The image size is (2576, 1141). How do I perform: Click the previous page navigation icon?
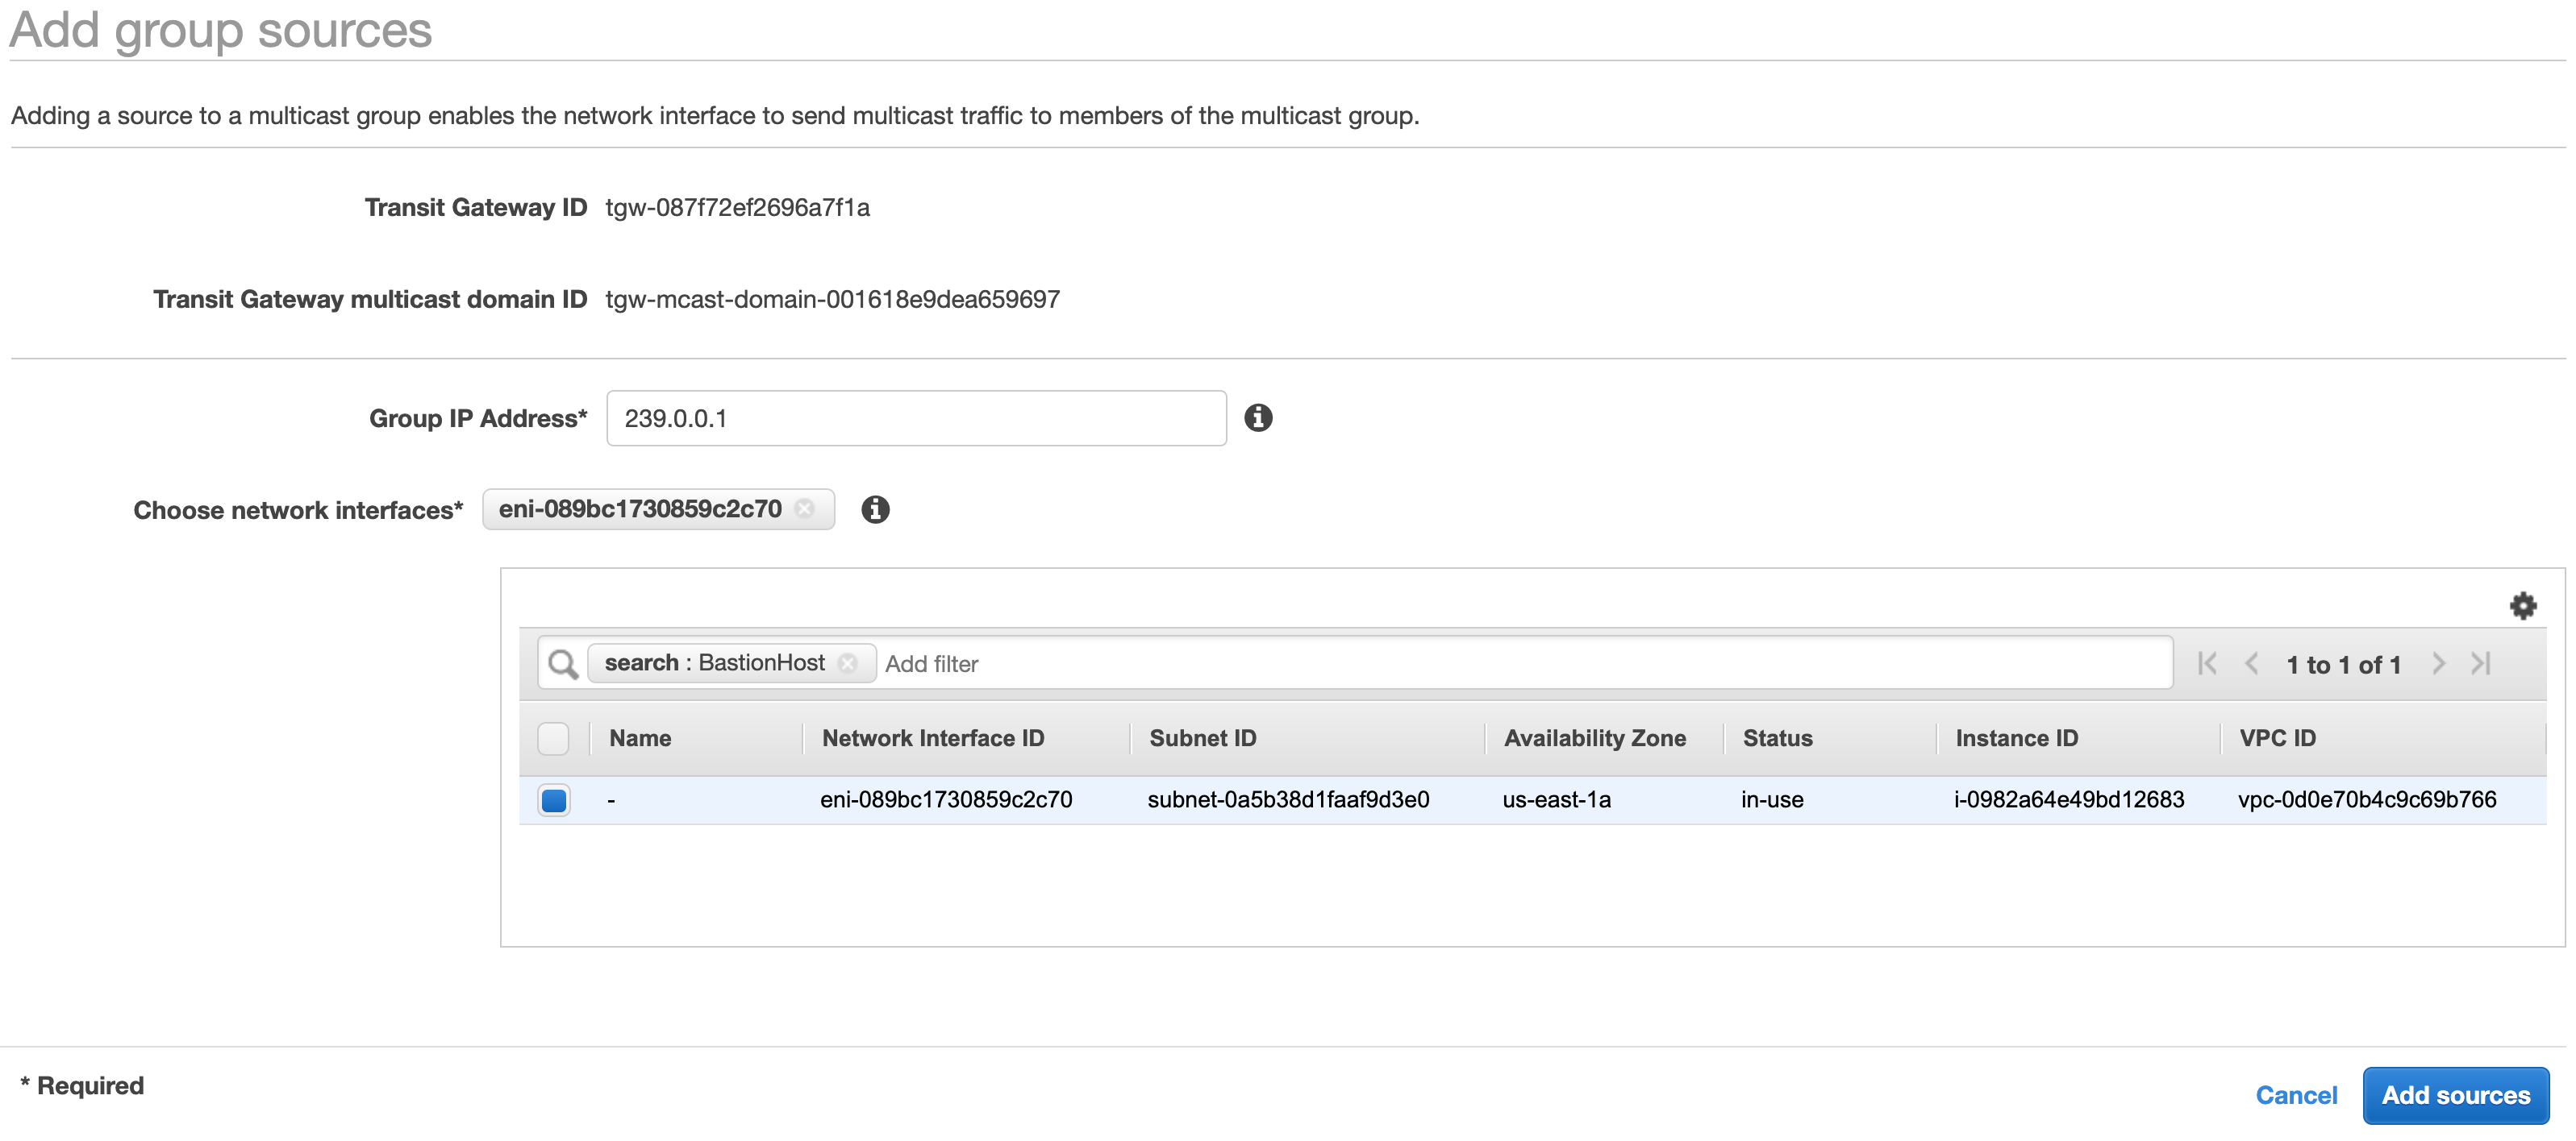click(x=2248, y=665)
